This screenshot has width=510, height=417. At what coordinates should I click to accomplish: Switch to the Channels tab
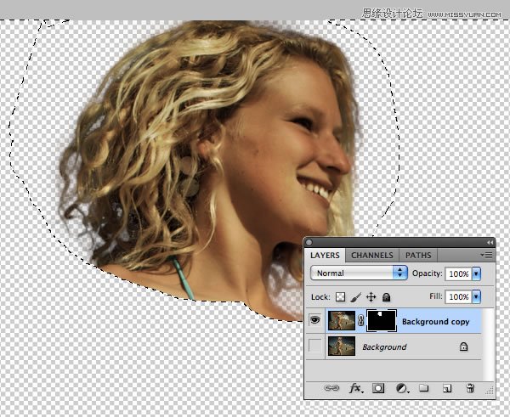371,255
